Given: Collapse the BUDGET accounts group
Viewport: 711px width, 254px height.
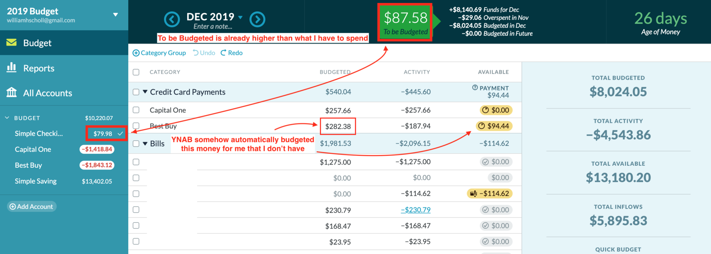Looking at the screenshot, I should tap(7, 118).
